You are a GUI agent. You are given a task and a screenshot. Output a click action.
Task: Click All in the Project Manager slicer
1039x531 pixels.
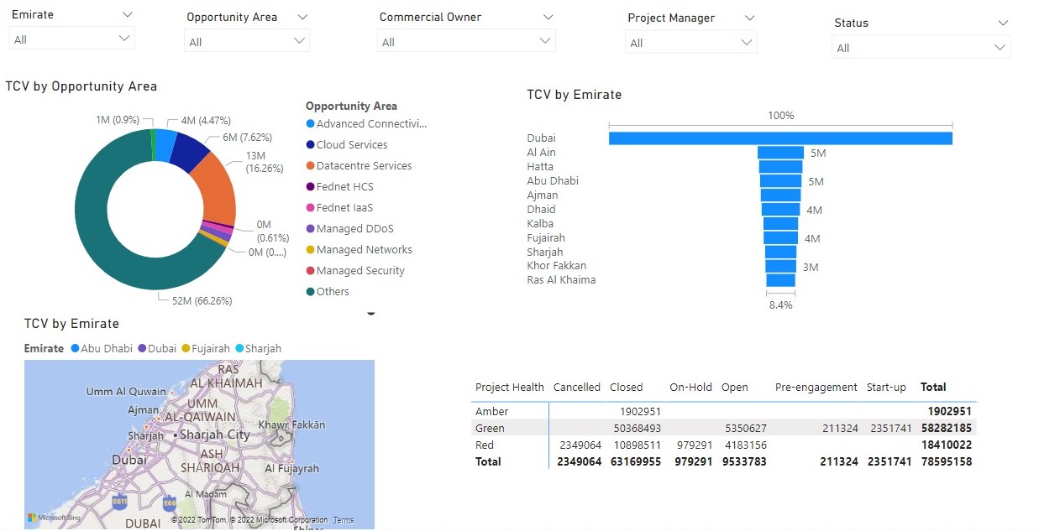coord(690,40)
